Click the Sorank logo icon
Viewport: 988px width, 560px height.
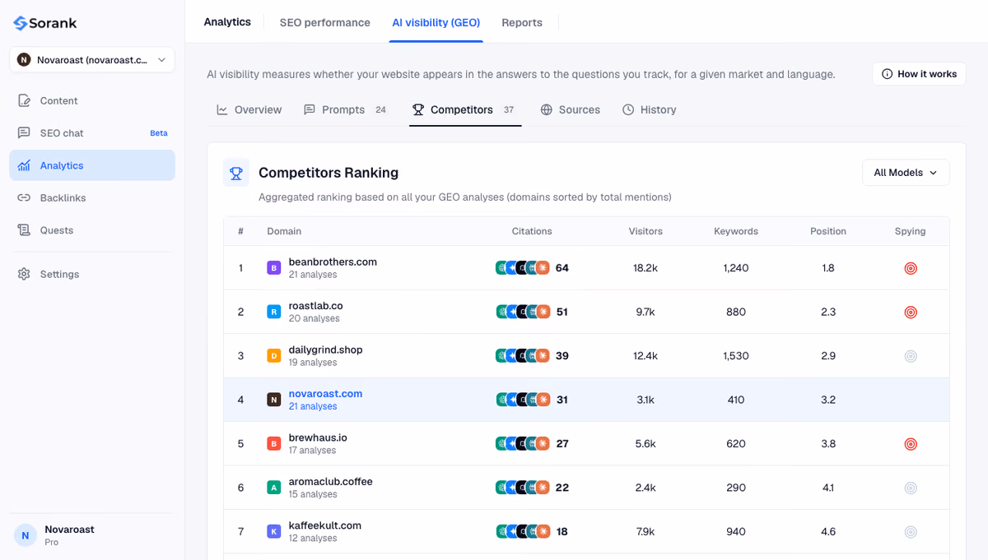tap(21, 23)
